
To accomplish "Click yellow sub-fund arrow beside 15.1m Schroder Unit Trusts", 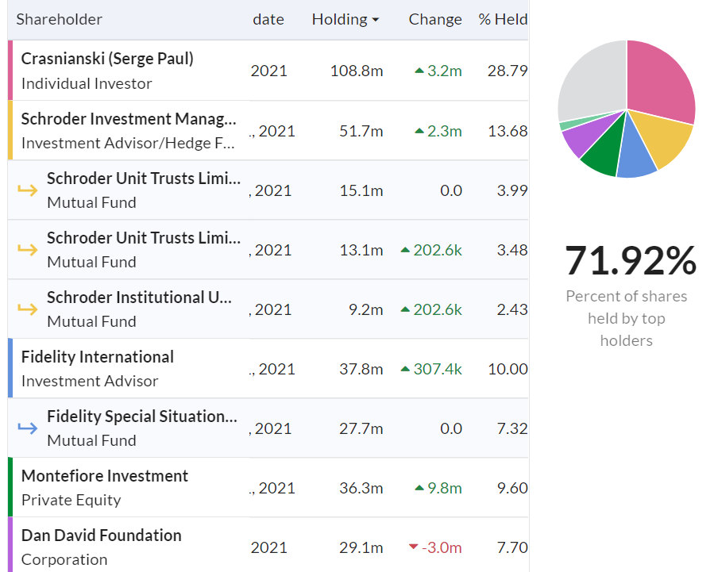I will [27, 190].
